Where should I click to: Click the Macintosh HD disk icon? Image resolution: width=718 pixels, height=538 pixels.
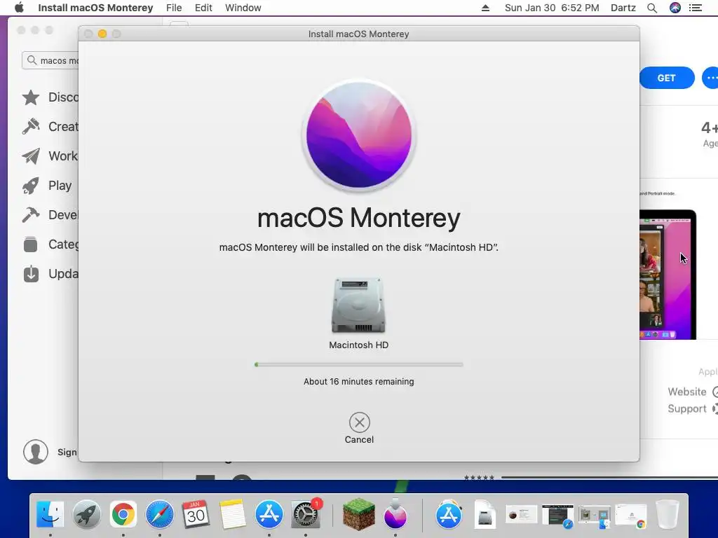358,305
